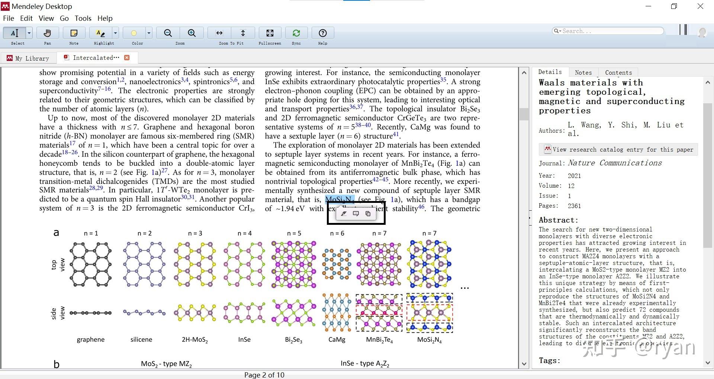Add a sticky Note annotation
Viewport: 714px width, 379px height.
click(74, 33)
